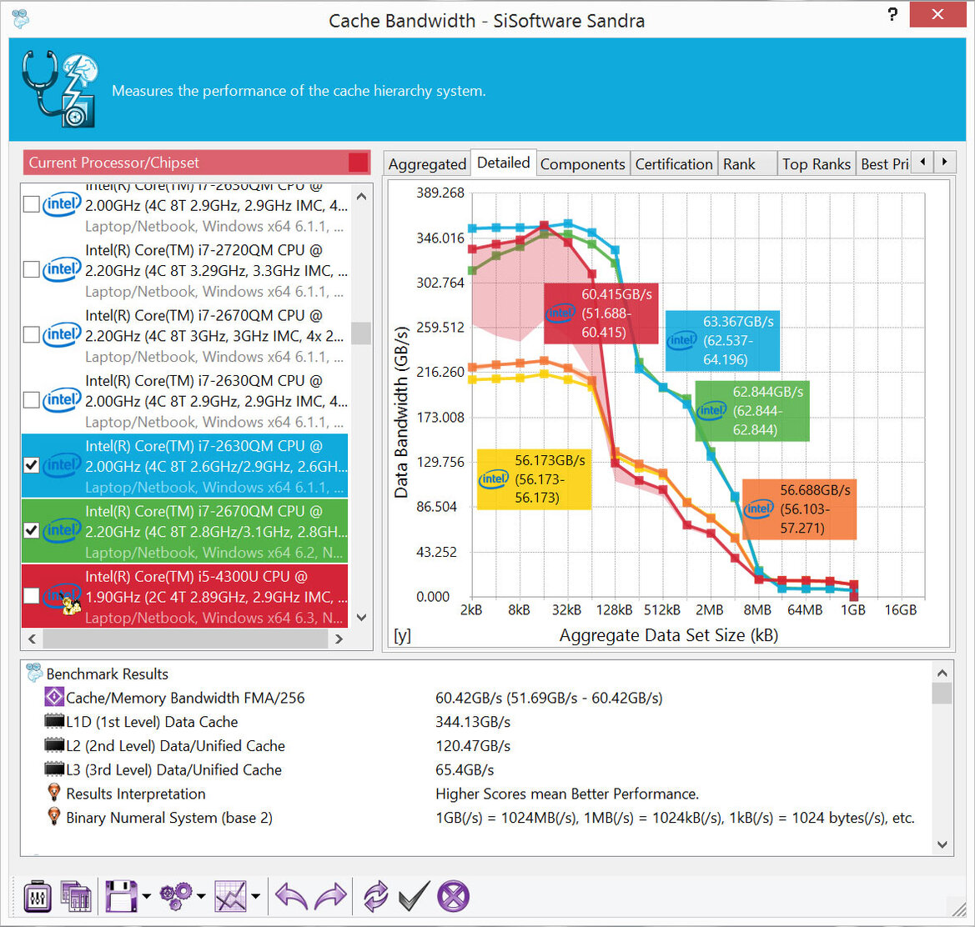The height and width of the screenshot is (927, 975).
Task: Click the line chart toolbar icon
Action: [x=231, y=896]
